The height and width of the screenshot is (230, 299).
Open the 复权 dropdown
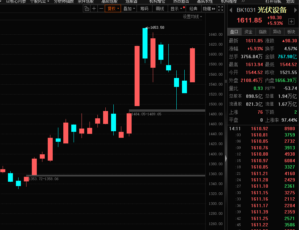pos(113,9)
